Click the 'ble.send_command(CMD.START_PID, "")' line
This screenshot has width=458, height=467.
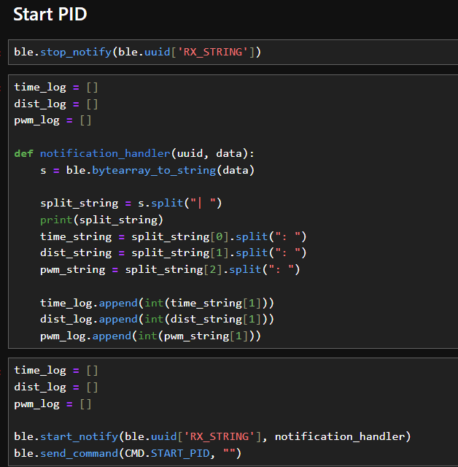(128, 453)
